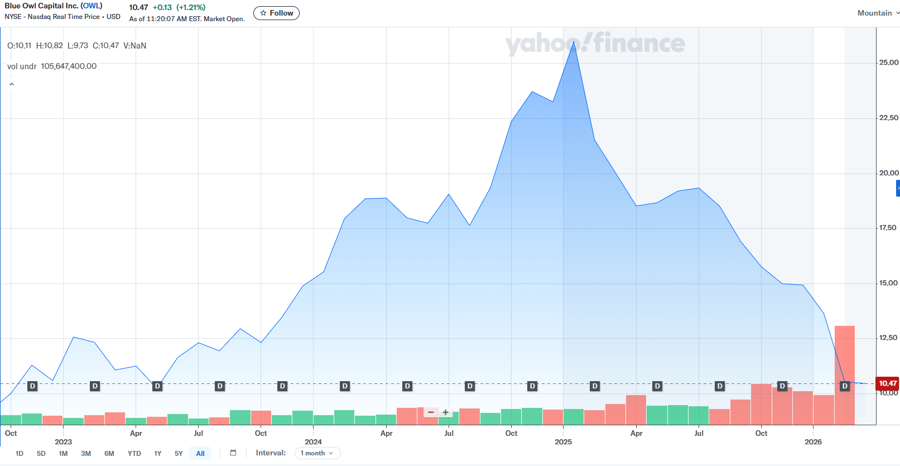Click the L:9.73 low price value
This screenshot has height=466, width=900.
(78, 46)
